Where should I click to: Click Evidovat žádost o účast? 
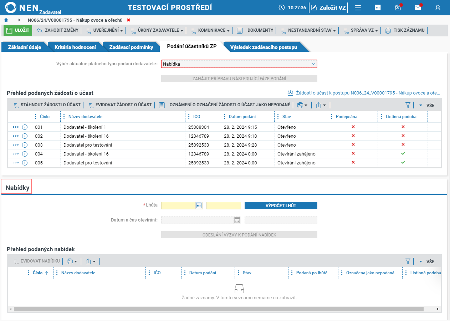(x=120, y=105)
